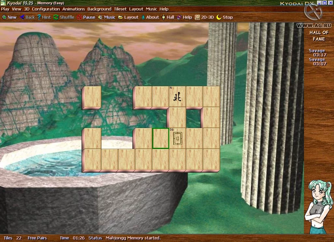Open the Layout menu in the menu bar
334x242 pixels.
point(136,9)
